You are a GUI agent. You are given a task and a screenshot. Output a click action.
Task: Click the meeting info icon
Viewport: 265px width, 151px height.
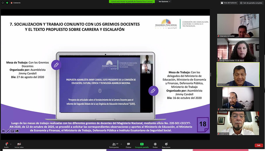click(3, 3)
